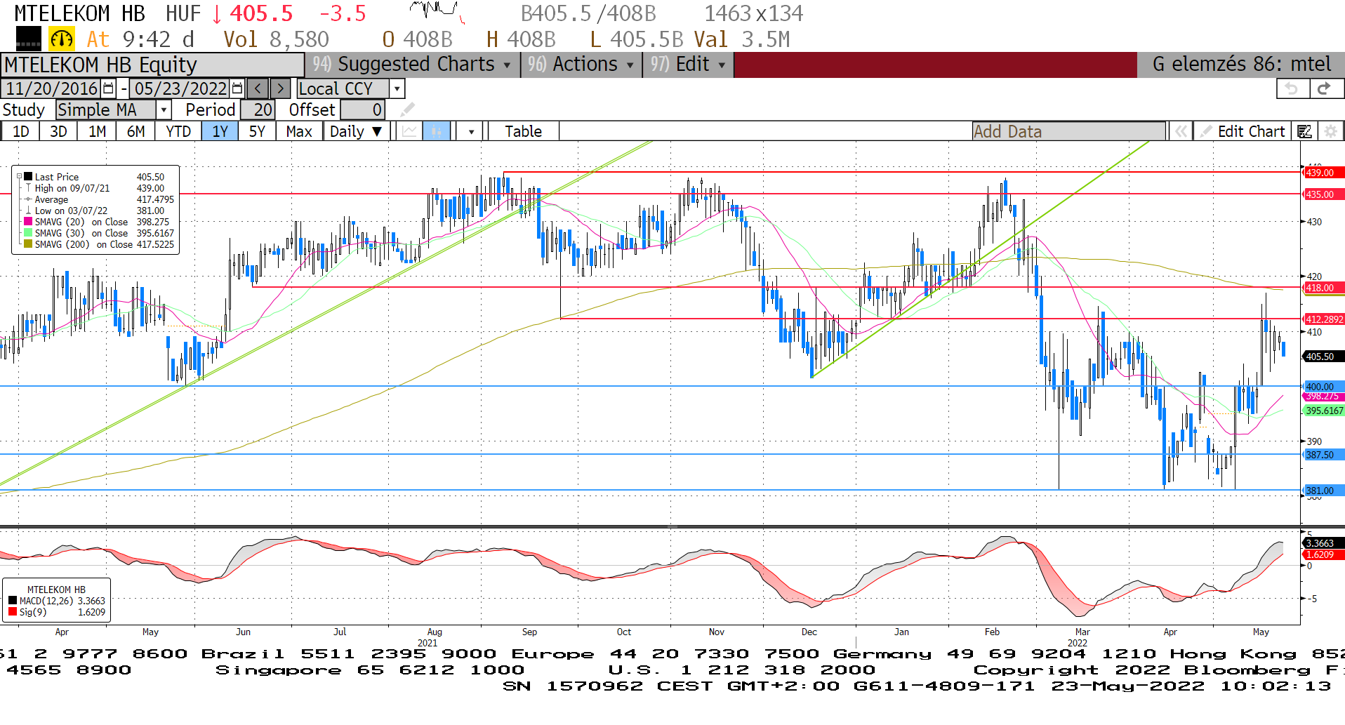Open the end date calendar picker
This screenshot has height=725, width=1345.
[237, 88]
